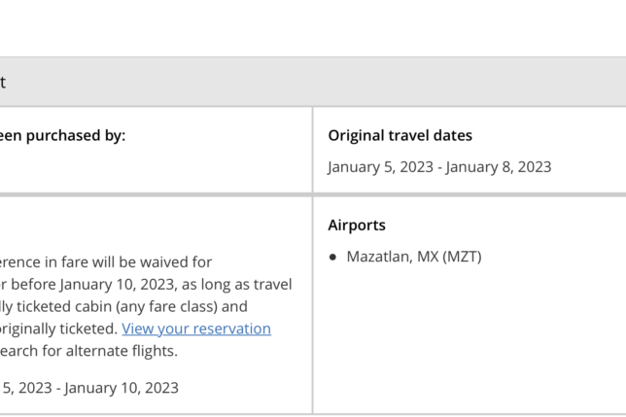Click the "search for alternate flights" line
Image resolution: width=626 pixels, height=417 pixels.
pyautogui.click(x=89, y=351)
